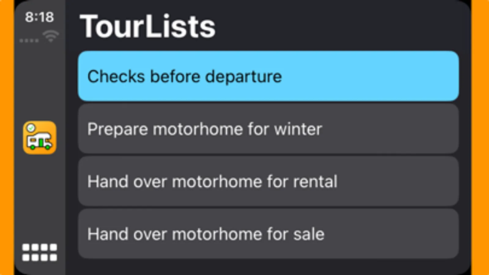489x275 pixels.
Task: Click the word 'rental' in third row
Action: [315, 182]
